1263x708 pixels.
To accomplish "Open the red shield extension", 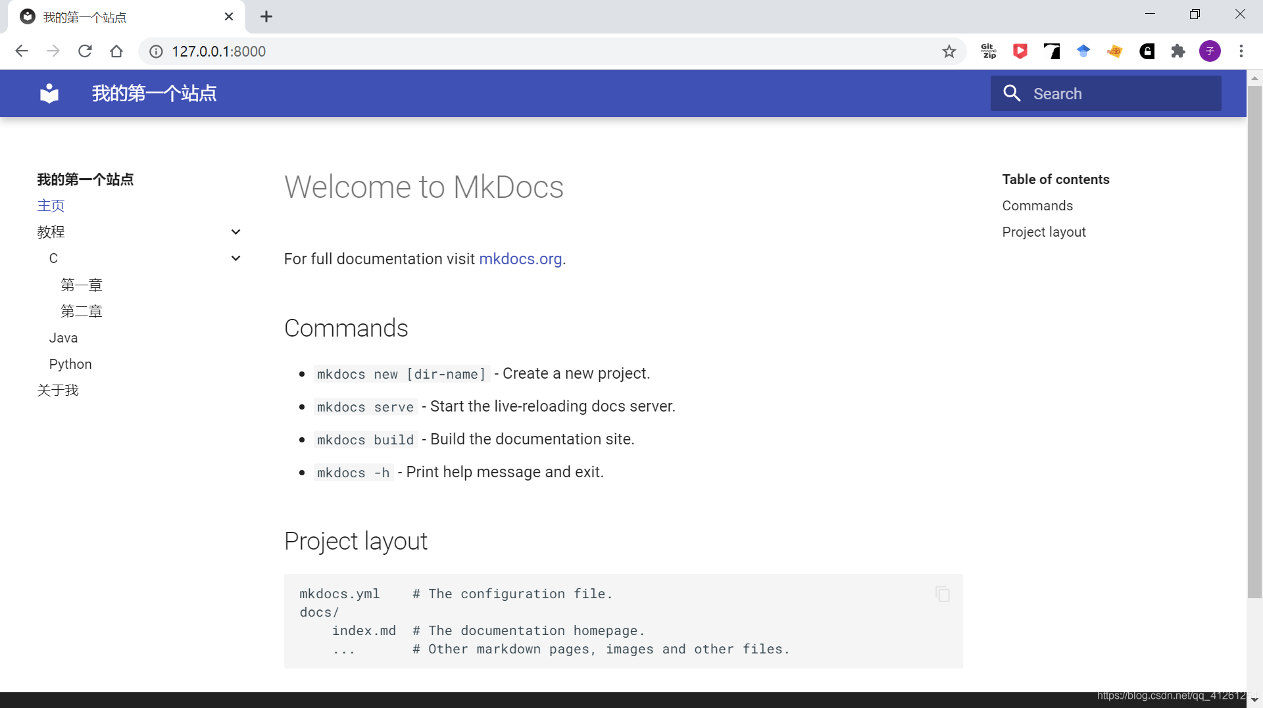I will (1020, 51).
